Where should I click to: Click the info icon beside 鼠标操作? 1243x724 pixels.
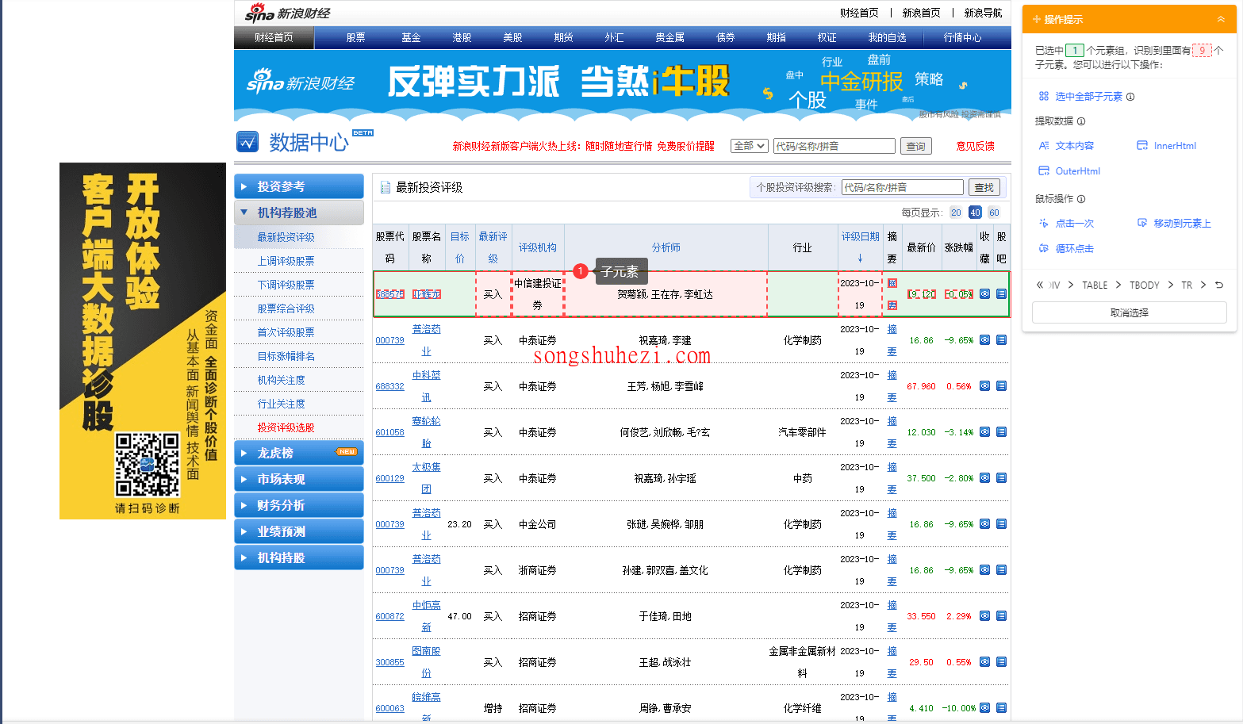1081,199
